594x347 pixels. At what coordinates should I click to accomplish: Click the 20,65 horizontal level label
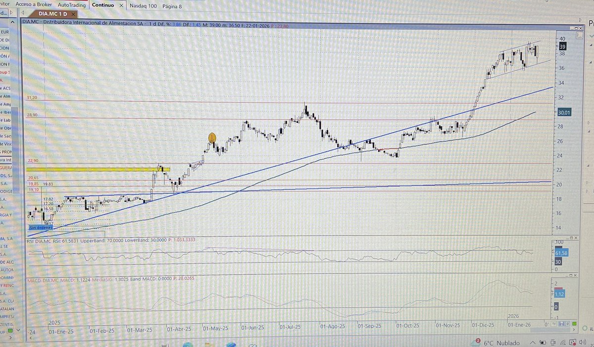[33, 177]
